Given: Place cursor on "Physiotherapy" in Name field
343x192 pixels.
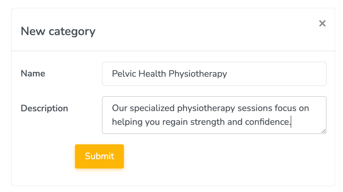Looking at the screenshot, I should pyautogui.click(x=198, y=74).
